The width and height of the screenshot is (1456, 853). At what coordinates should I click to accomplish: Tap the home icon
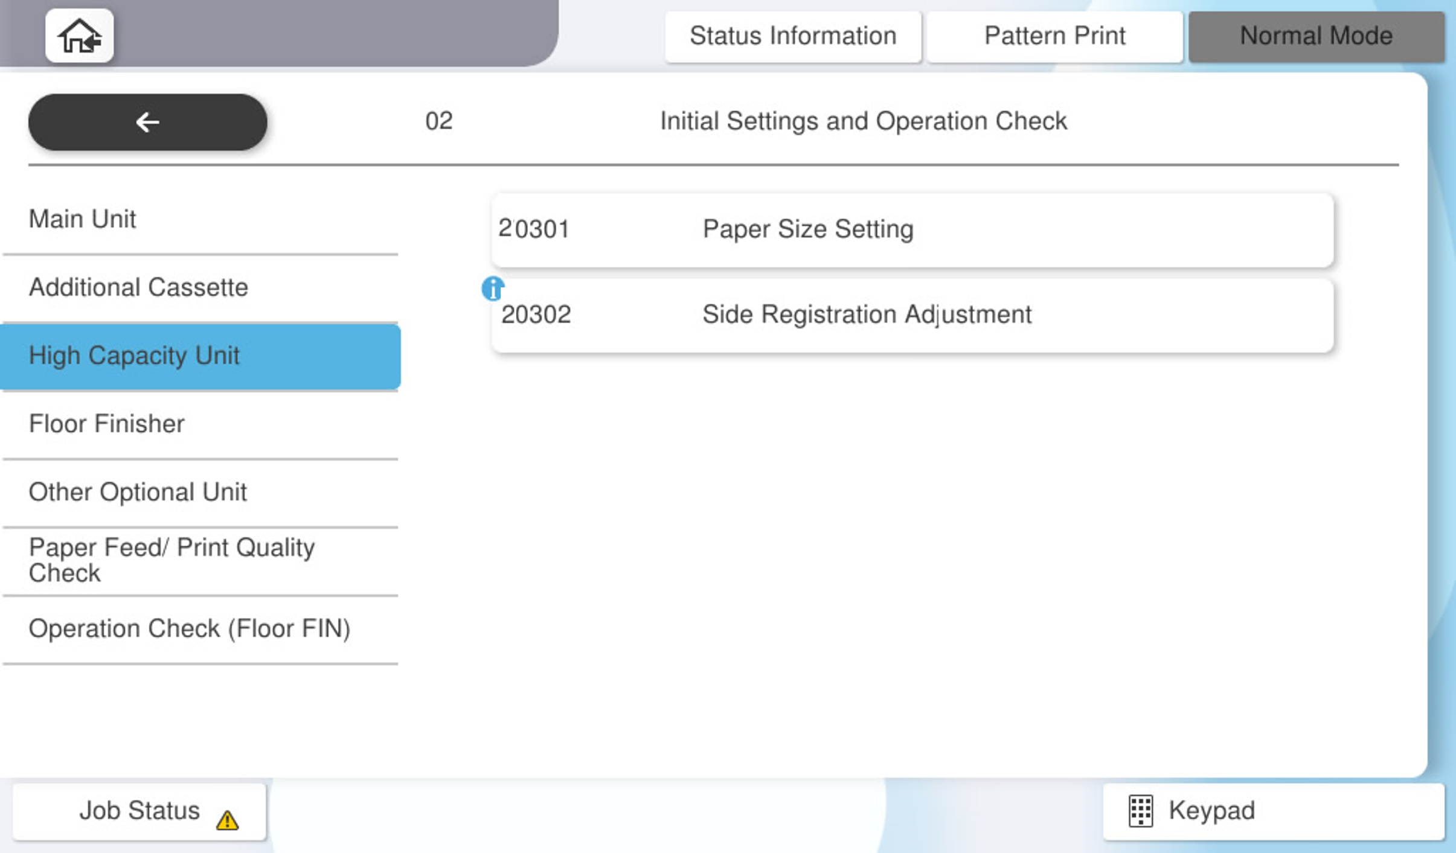point(79,36)
